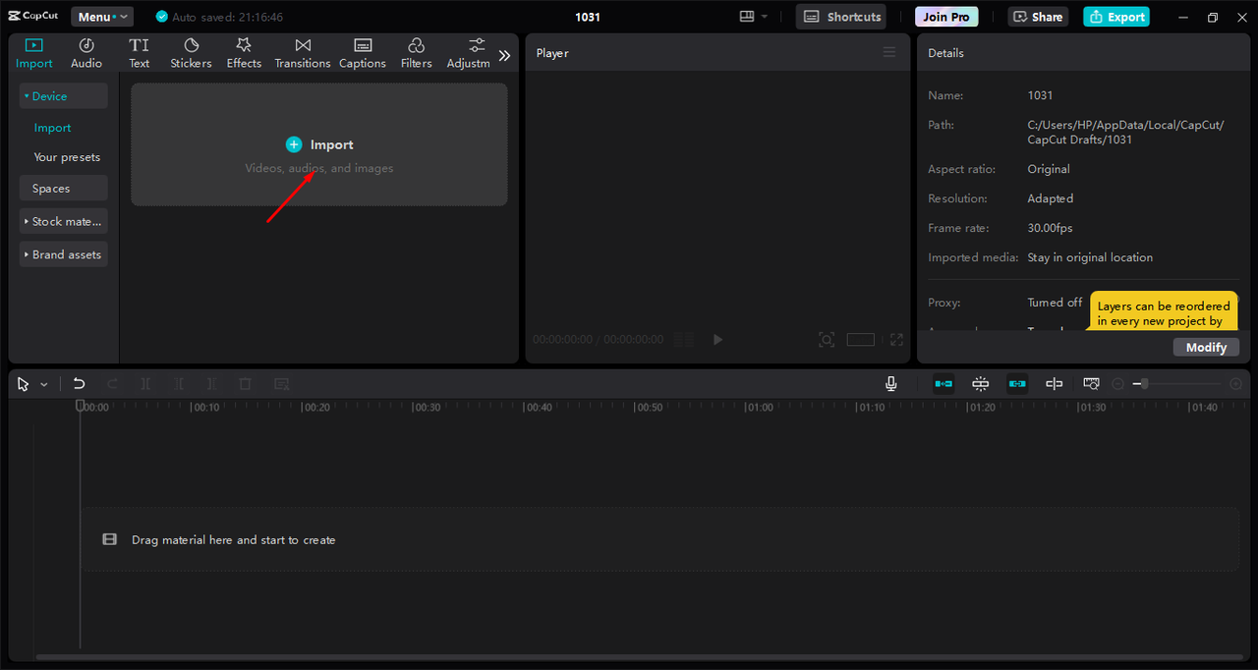Image resolution: width=1258 pixels, height=670 pixels.
Task: Open the Captions tab
Action: pyautogui.click(x=363, y=53)
